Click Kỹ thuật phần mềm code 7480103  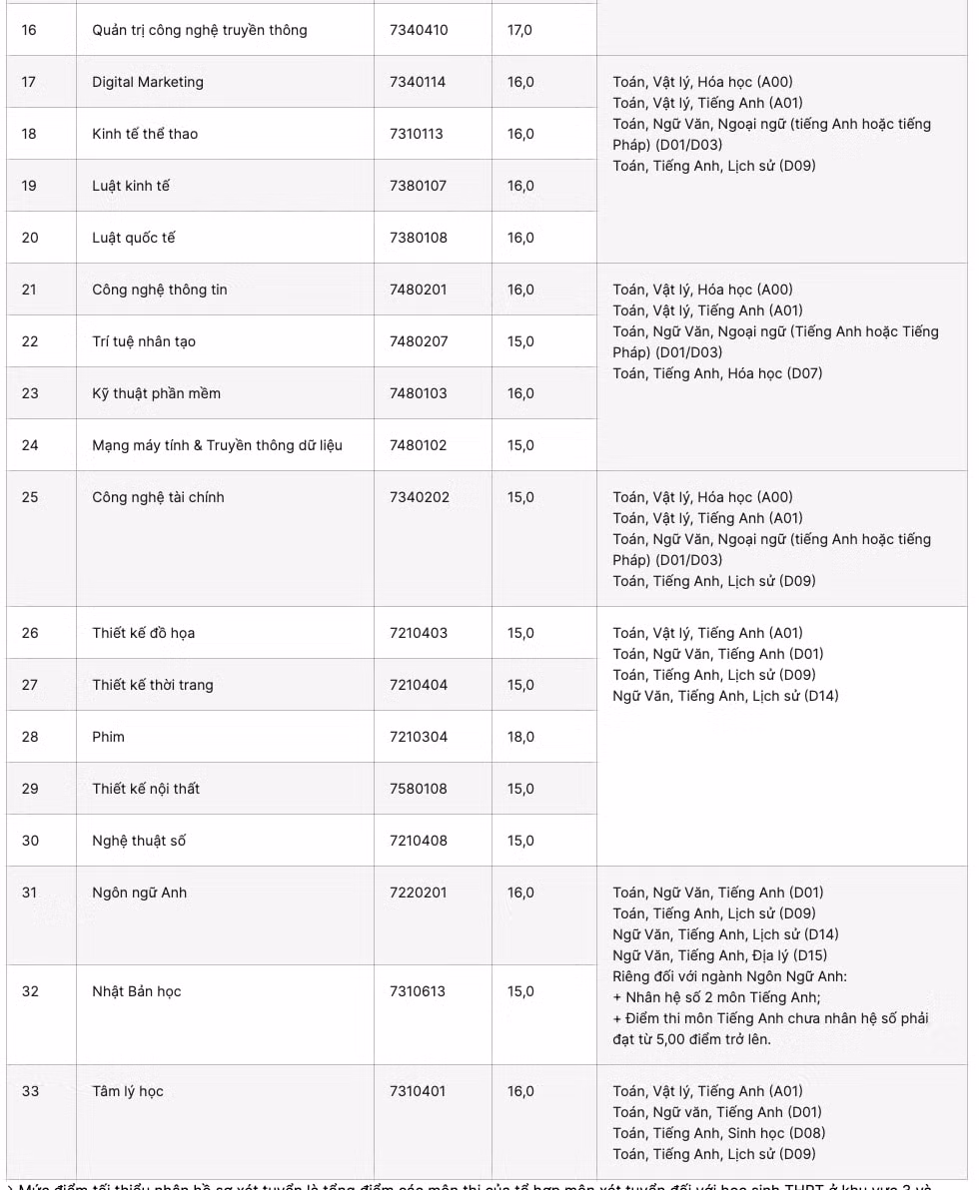[419, 393]
